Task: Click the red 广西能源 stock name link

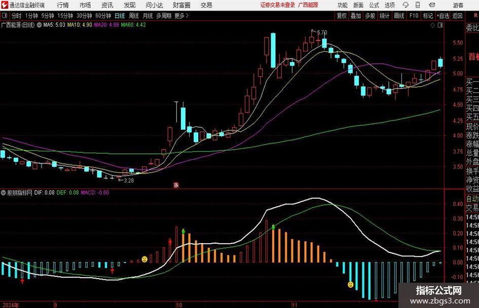Action: coord(308,5)
